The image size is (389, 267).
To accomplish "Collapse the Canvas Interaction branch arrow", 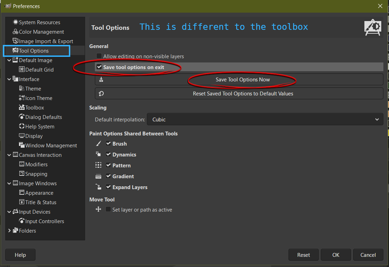I will (9, 155).
